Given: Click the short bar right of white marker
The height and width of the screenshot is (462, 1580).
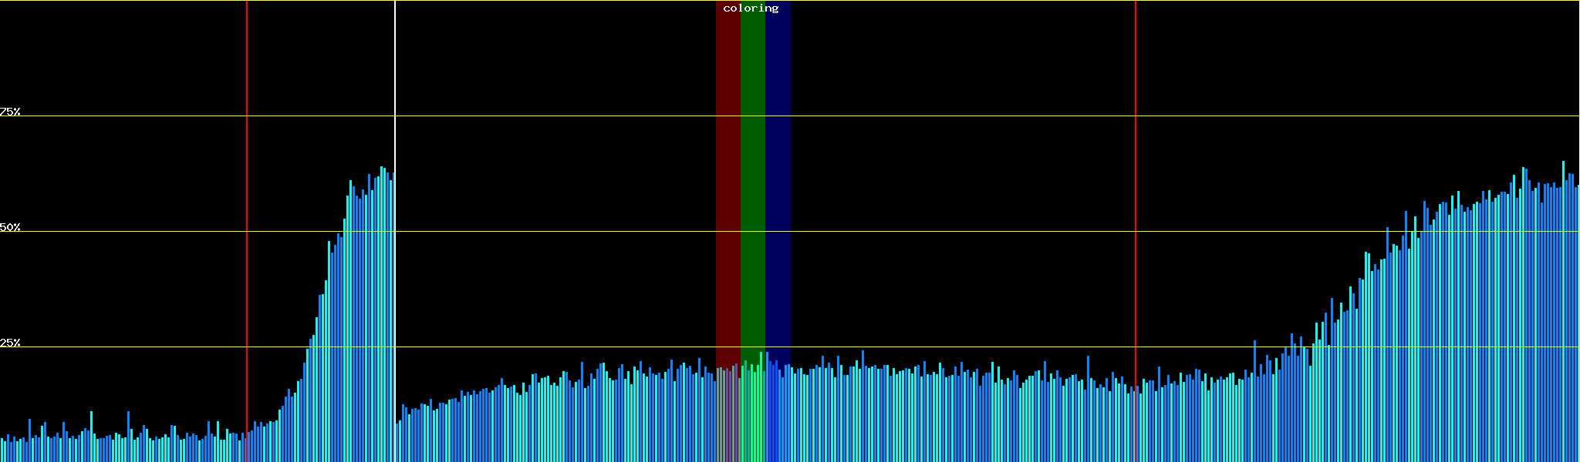Looking at the screenshot, I should [397, 443].
